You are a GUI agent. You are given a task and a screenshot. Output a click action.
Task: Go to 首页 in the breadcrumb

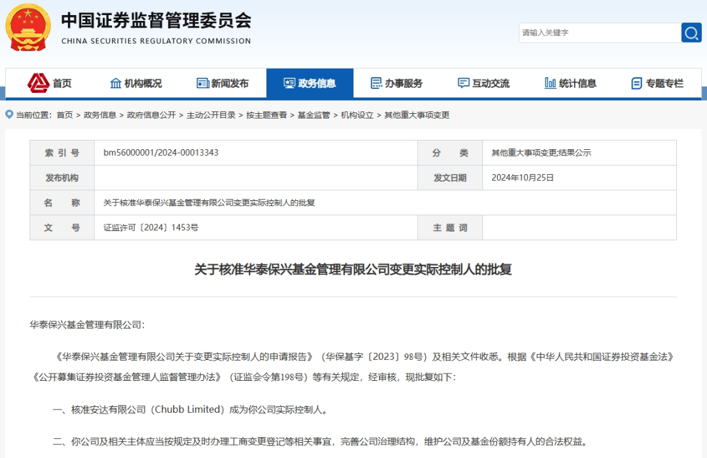pyautogui.click(x=65, y=115)
